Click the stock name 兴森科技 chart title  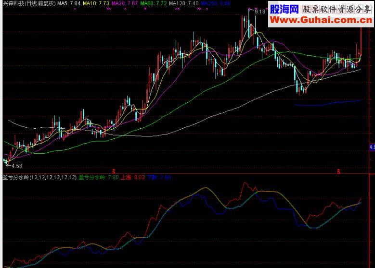click(x=30, y=3)
